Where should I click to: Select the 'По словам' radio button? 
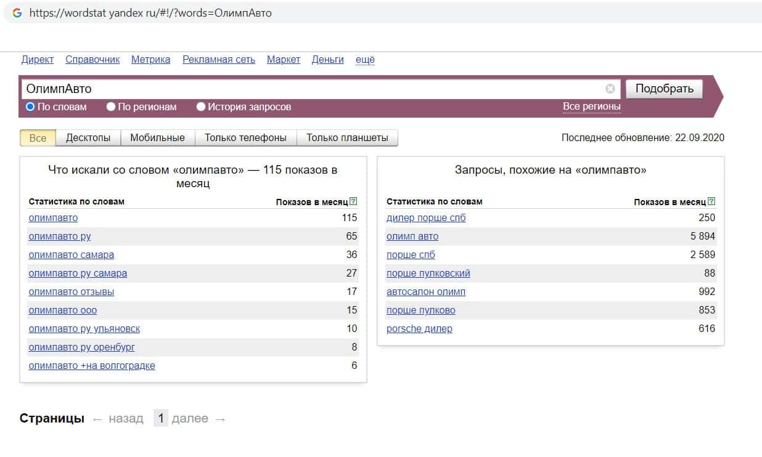pyautogui.click(x=30, y=107)
